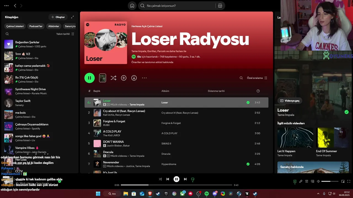This screenshot has width=353, height=198.
Task: Open the Let It Happen video thumbnail
Action: [x=295, y=137]
